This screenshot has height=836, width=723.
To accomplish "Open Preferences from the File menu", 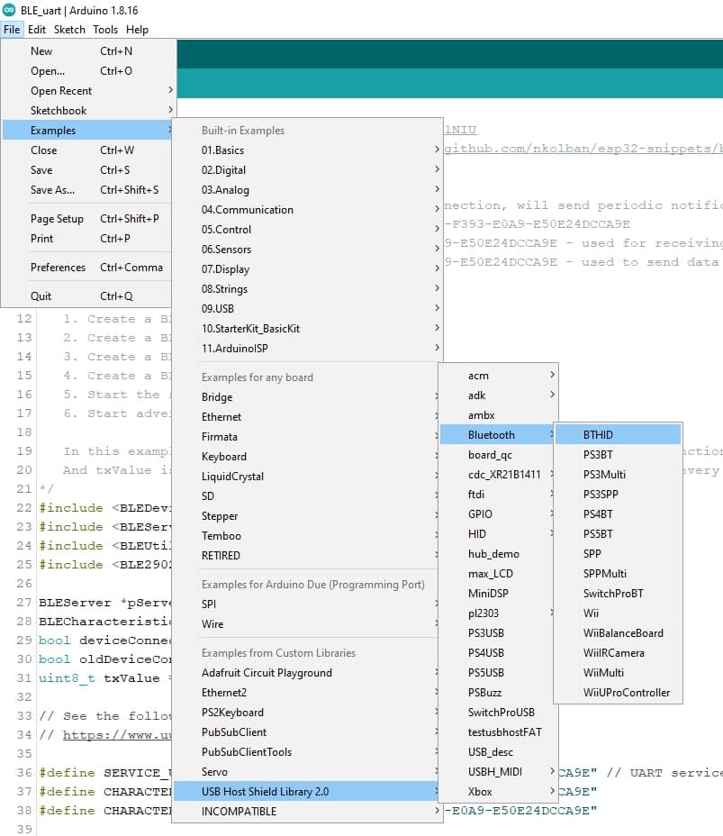I will point(58,268).
